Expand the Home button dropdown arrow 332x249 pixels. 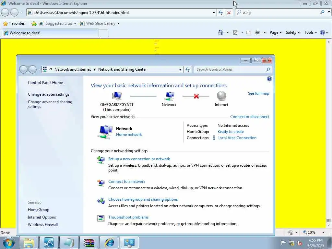(x=228, y=32)
